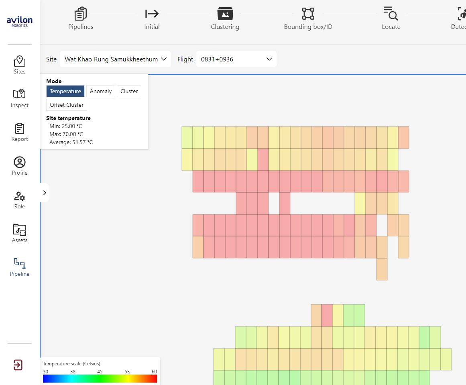Go to the Profile user icon

(20, 162)
